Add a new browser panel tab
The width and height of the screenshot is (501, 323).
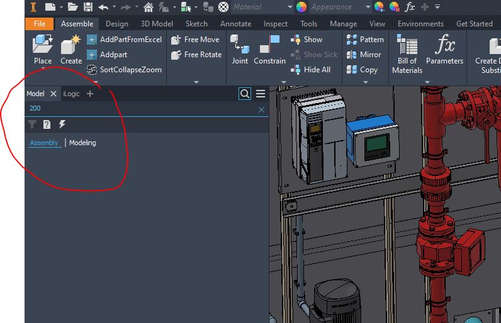[x=90, y=94]
